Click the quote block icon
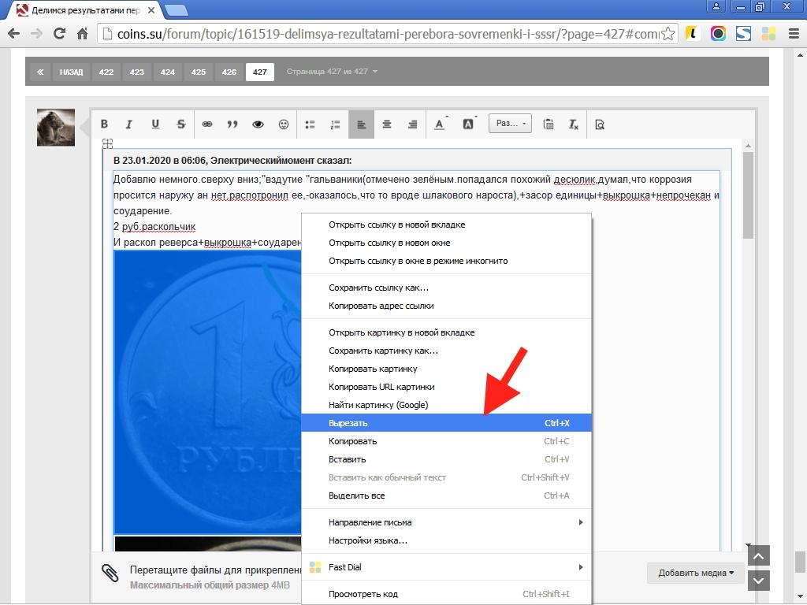This screenshot has width=807, height=605. click(x=232, y=124)
